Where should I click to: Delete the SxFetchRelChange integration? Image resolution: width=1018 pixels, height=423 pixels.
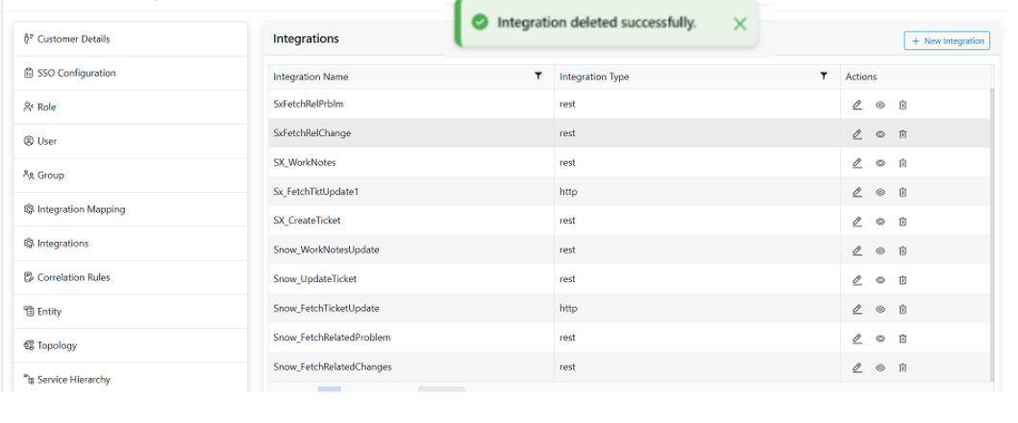point(903,134)
